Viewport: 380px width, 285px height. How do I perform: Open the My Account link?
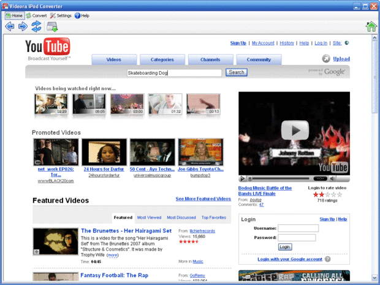point(263,43)
